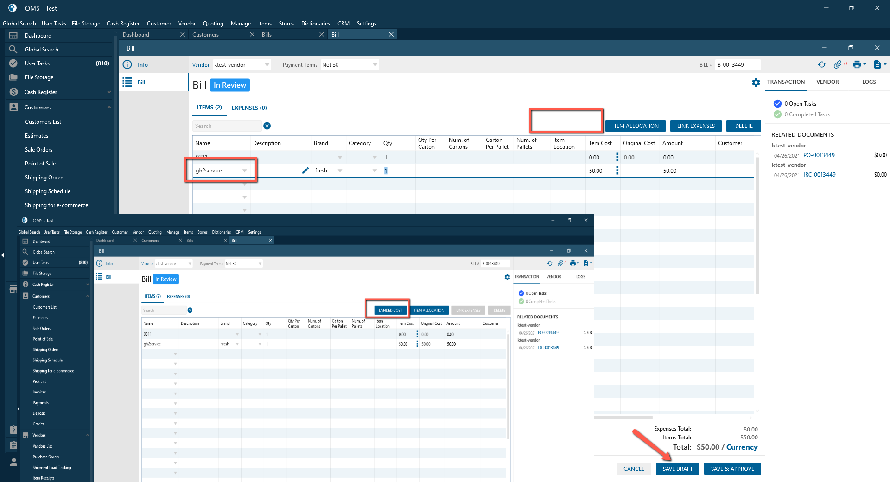This screenshot has height=482, width=890.
Task: Open the IRC-0013449 link in the large window
Action: pos(819,175)
